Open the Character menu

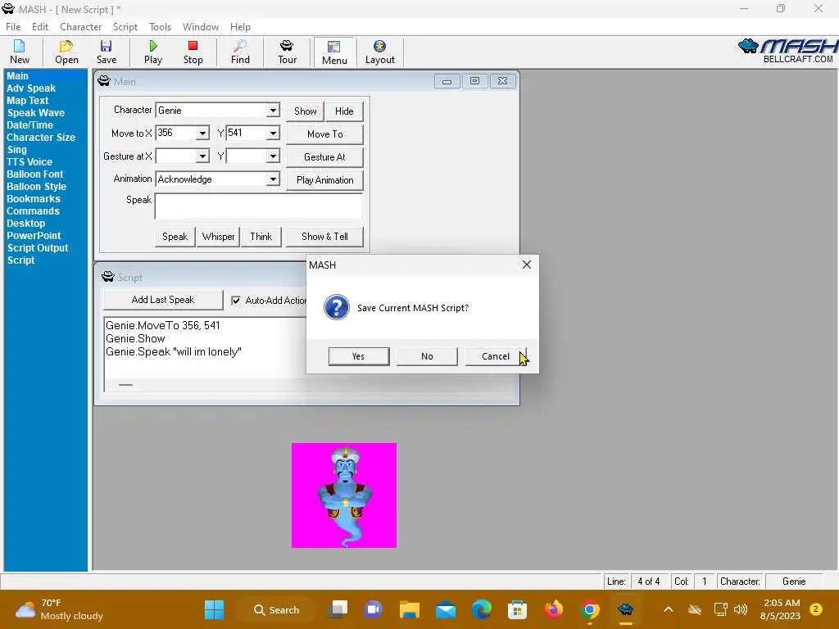(81, 27)
